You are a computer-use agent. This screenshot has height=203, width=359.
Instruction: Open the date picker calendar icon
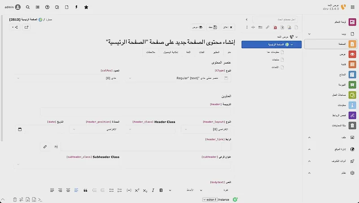click(20, 129)
